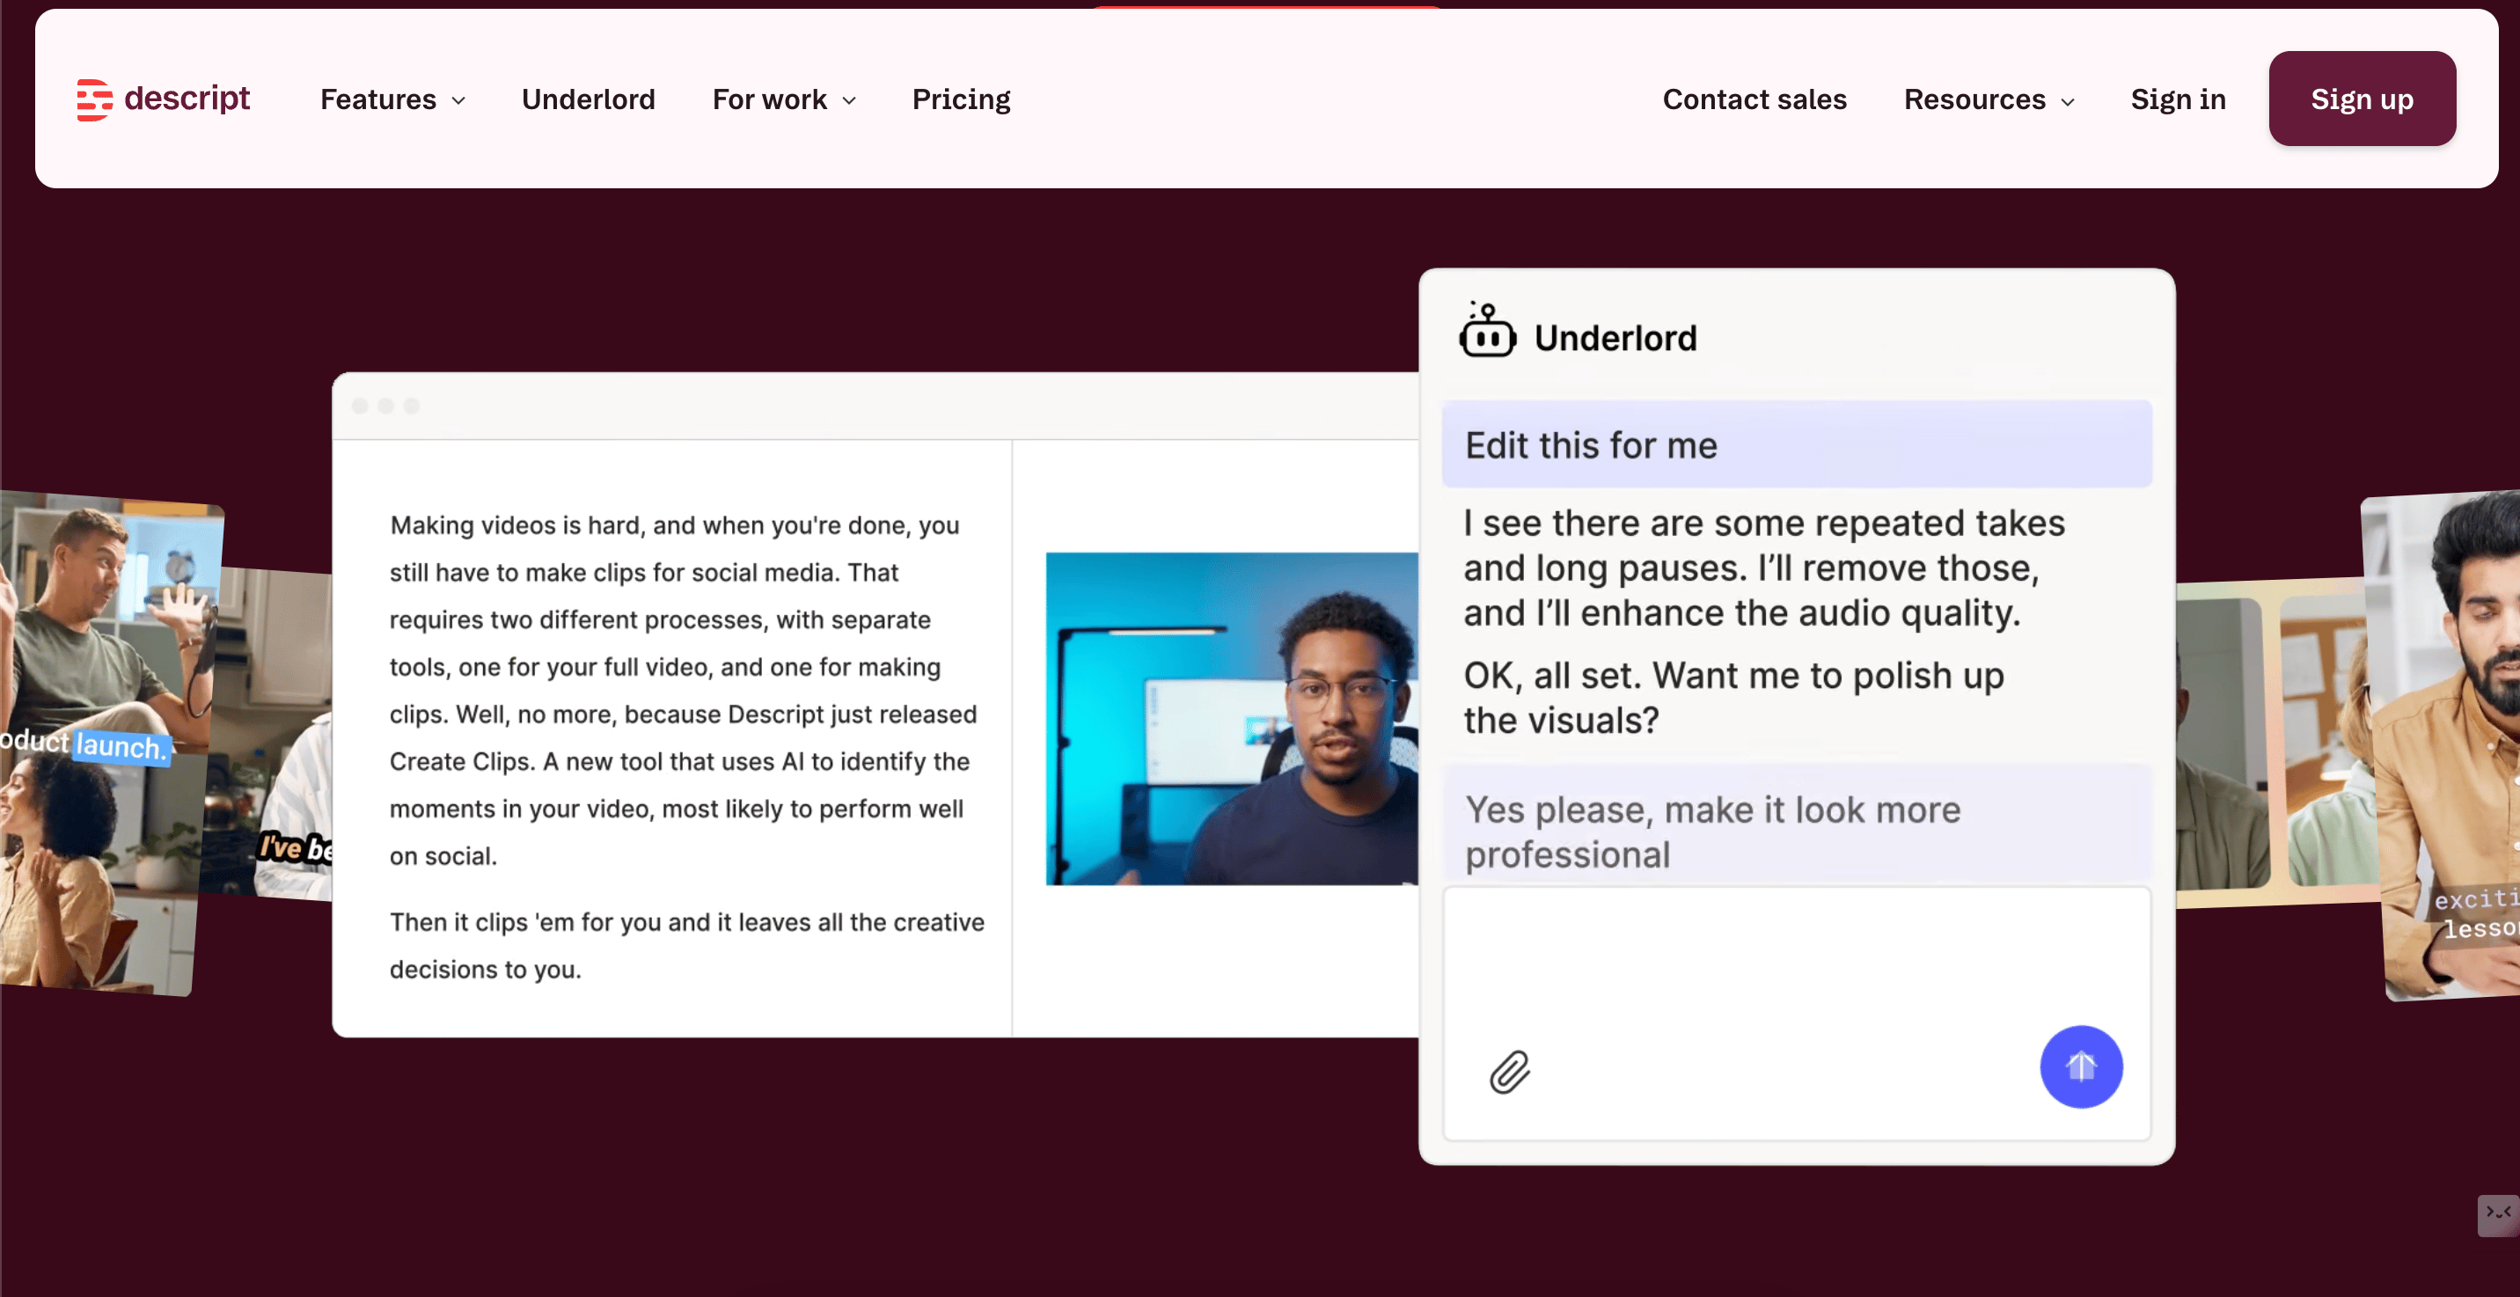Click the Descript logo icon
The height and width of the screenshot is (1297, 2520).
(95, 99)
